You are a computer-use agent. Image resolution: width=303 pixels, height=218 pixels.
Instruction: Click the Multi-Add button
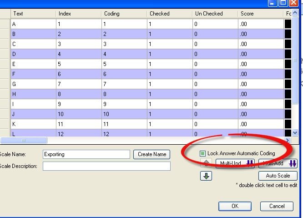click(x=278, y=163)
